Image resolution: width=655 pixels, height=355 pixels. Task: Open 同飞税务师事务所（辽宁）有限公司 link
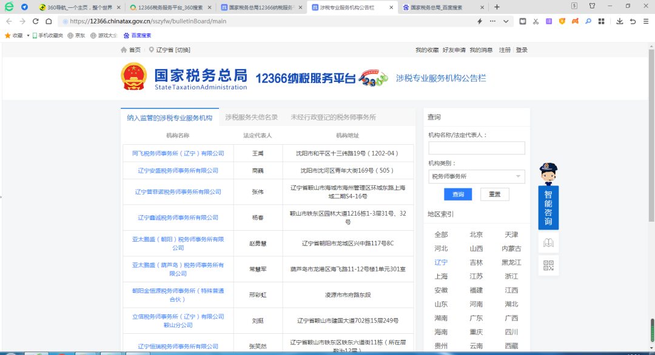tap(178, 153)
